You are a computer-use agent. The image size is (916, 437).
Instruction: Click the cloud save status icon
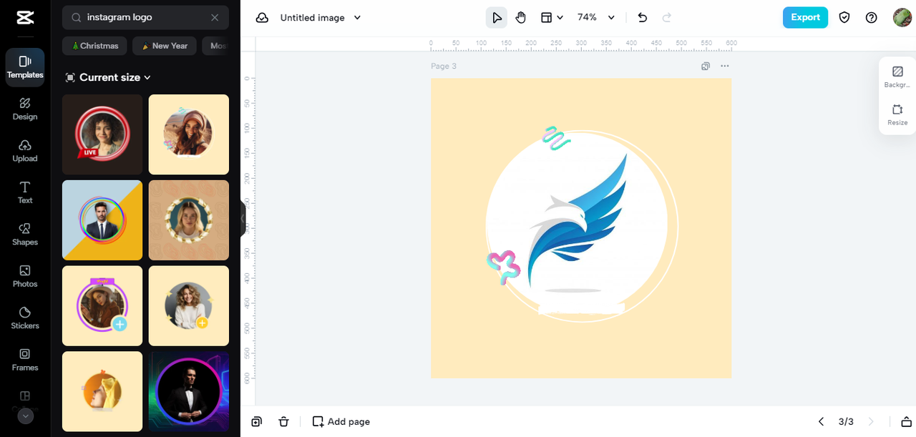263,17
